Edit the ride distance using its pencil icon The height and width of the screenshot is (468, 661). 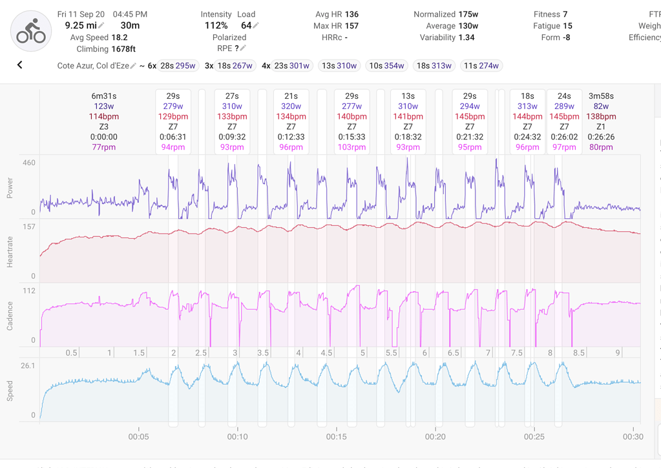click(x=101, y=25)
